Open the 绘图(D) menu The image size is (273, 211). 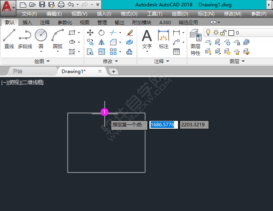point(180,14)
